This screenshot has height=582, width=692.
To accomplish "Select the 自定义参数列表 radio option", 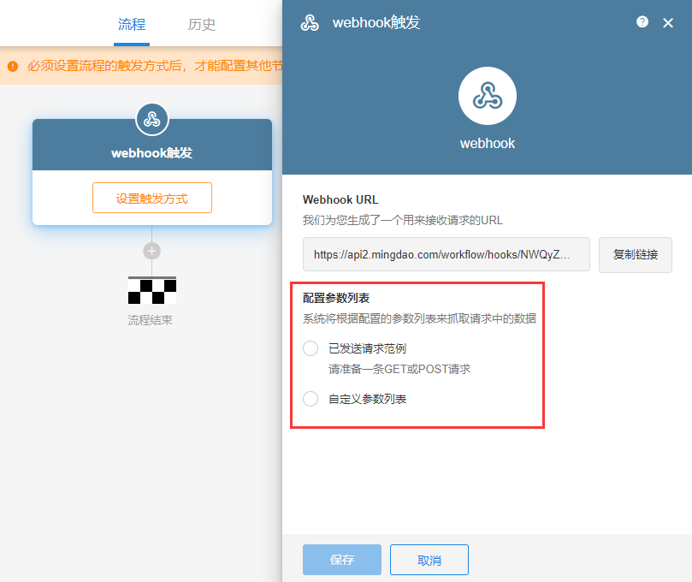I will (x=311, y=399).
